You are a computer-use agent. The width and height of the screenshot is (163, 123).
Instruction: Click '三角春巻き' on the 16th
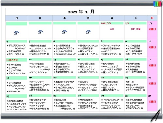[133, 69]
